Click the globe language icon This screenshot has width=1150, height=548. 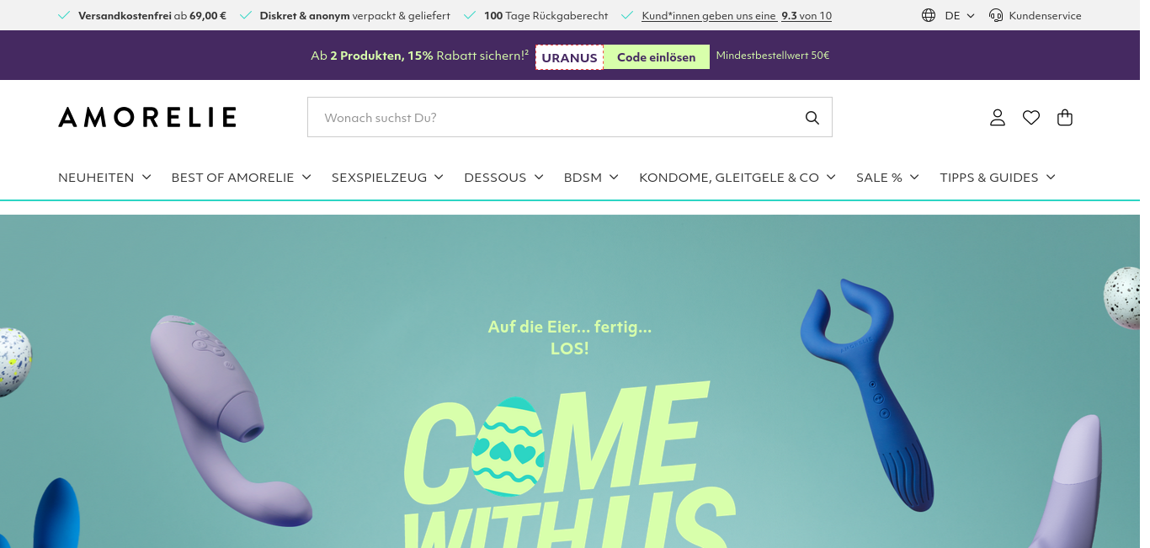pyautogui.click(x=929, y=15)
